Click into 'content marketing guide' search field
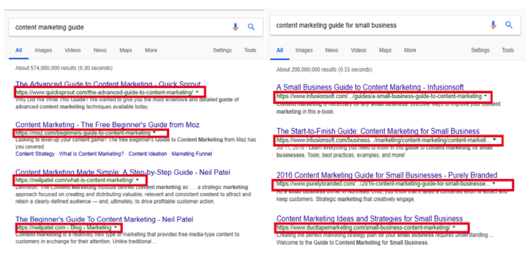The height and width of the screenshot is (253, 527). click(x=108, y=27)
